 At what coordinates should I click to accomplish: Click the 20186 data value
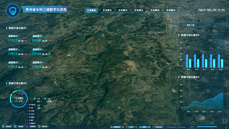[x=37, y=40]
